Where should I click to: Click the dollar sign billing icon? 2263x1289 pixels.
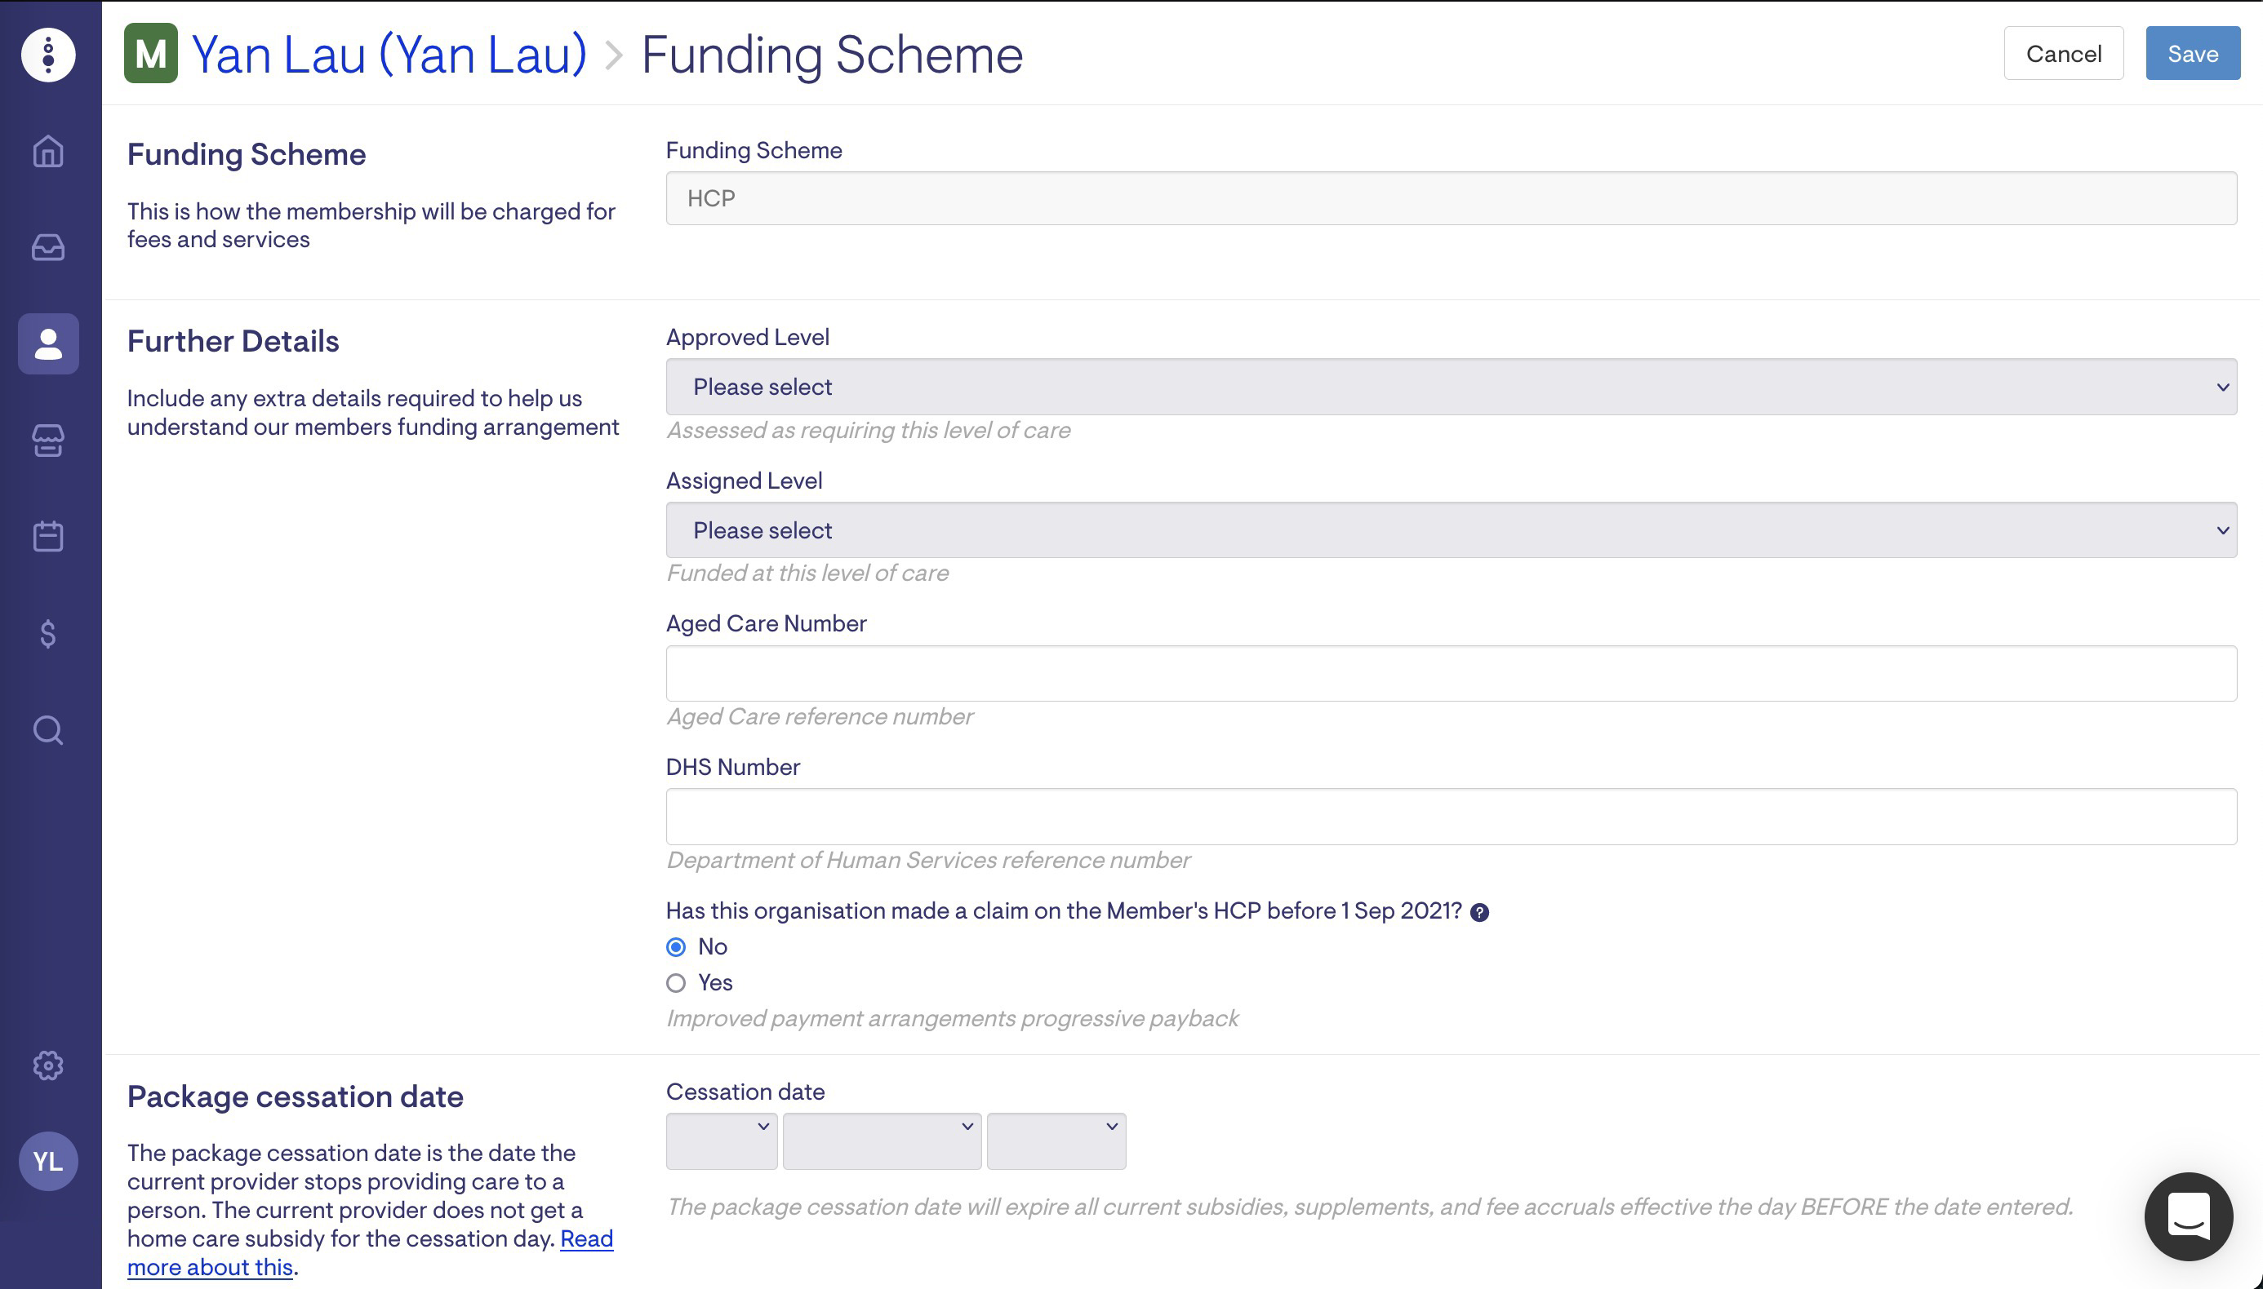click(x=48, y=634)
